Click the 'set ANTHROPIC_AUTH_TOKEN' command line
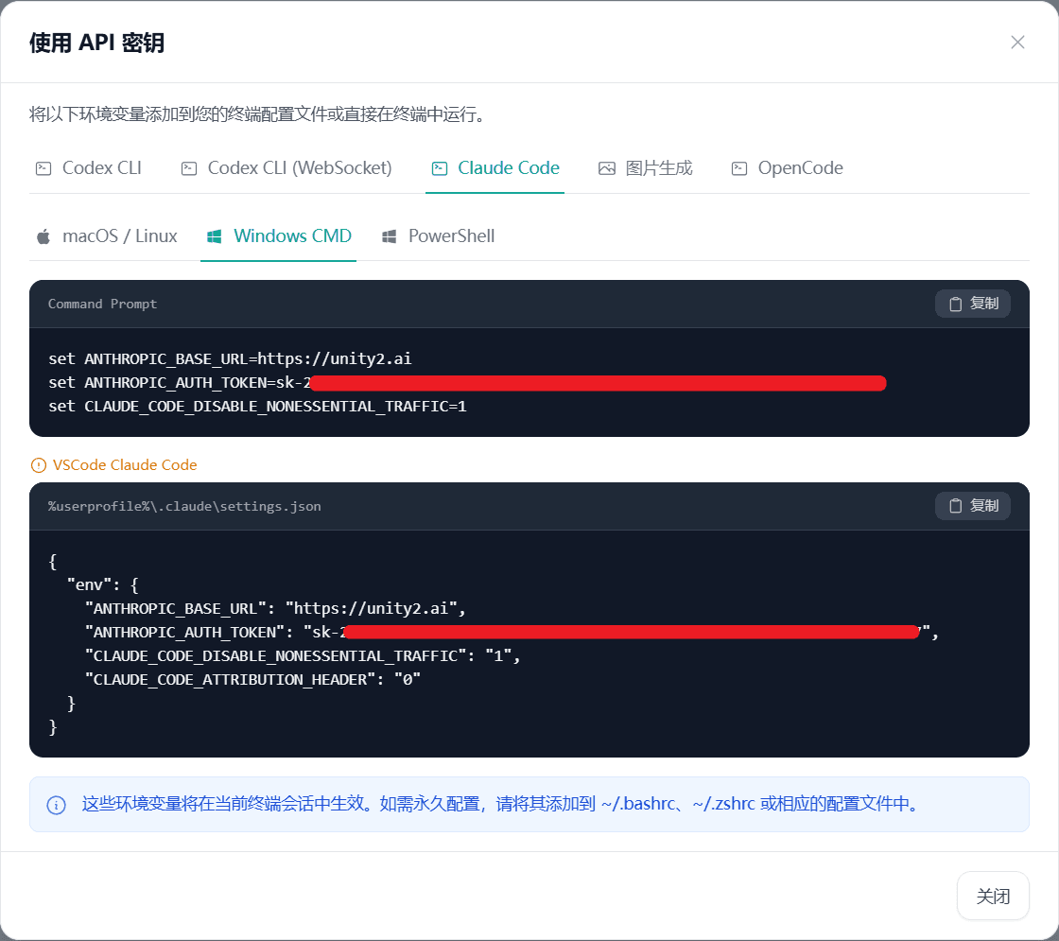Image resolution: width=1059 pixels, height=941 pixels. pos(467,383)
